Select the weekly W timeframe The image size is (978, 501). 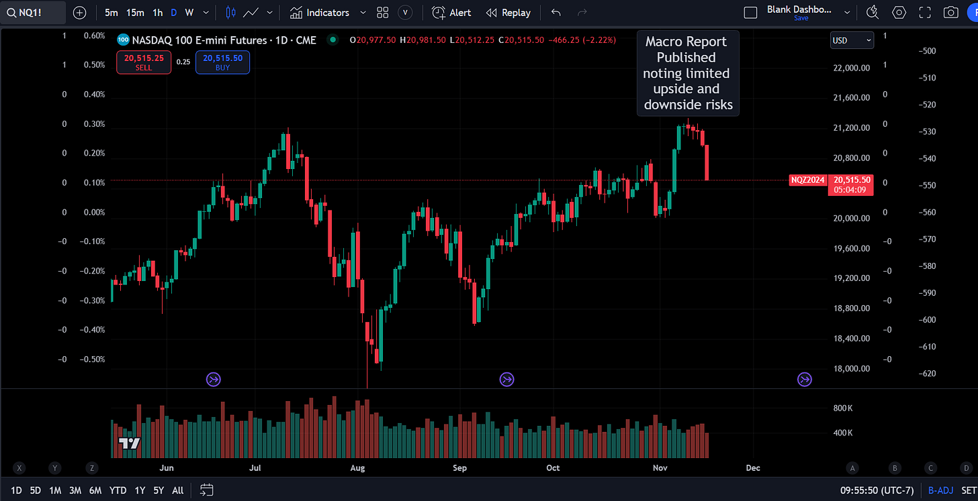(x=189, y=13)
